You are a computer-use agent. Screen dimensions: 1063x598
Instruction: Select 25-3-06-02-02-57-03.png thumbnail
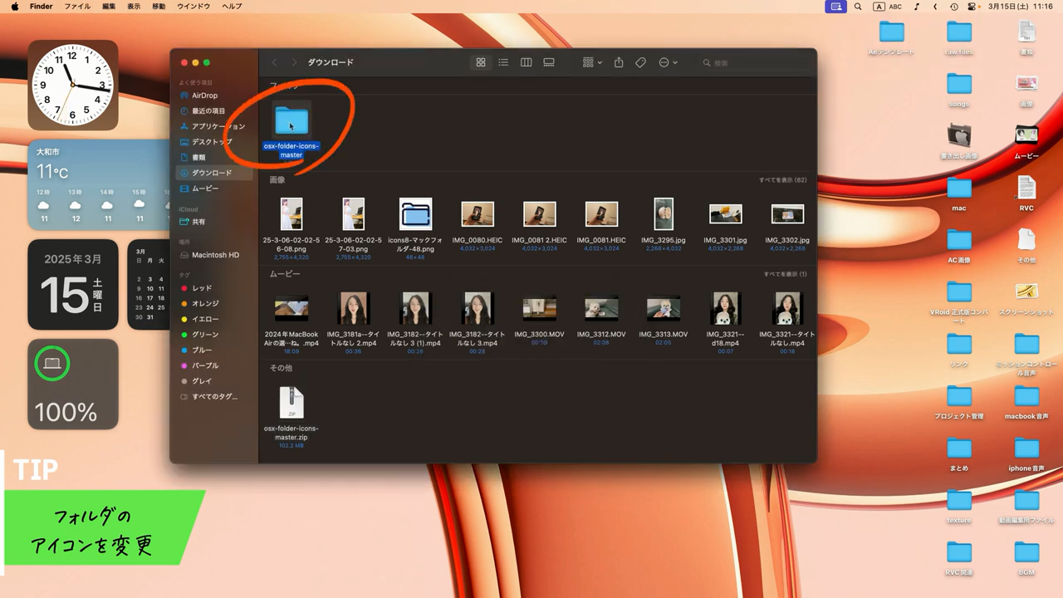click(x=354, y=214)
